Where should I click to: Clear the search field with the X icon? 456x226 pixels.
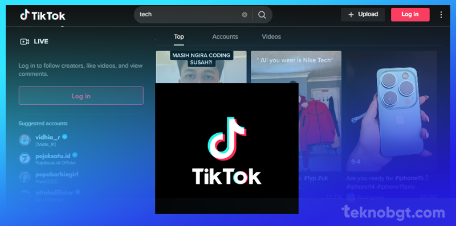(x=245, y=15)
